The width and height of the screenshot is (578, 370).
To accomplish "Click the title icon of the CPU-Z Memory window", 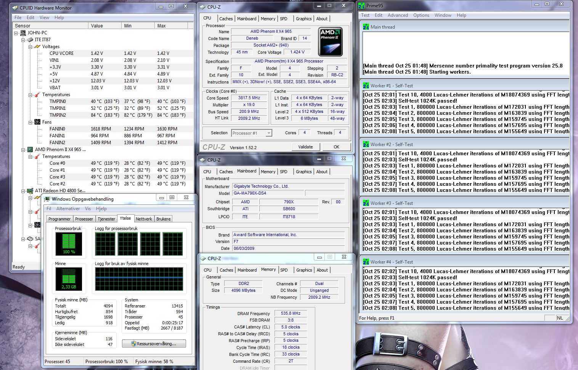I will 203,259.
